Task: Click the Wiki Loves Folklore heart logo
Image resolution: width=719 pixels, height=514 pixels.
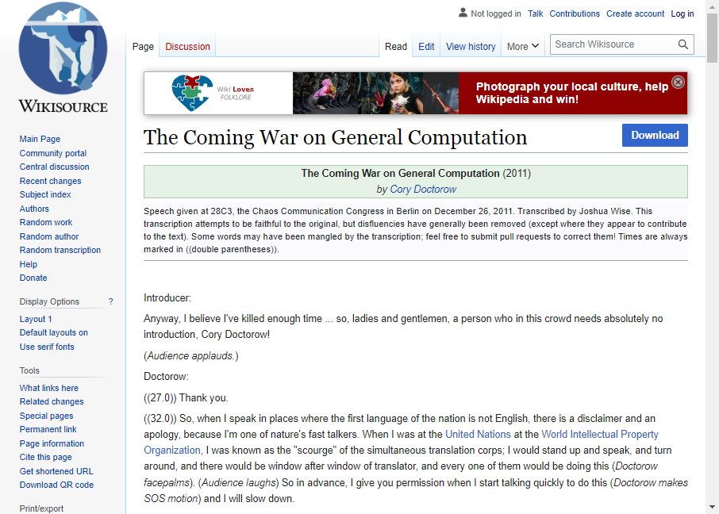Action: [x=192, y=93]
